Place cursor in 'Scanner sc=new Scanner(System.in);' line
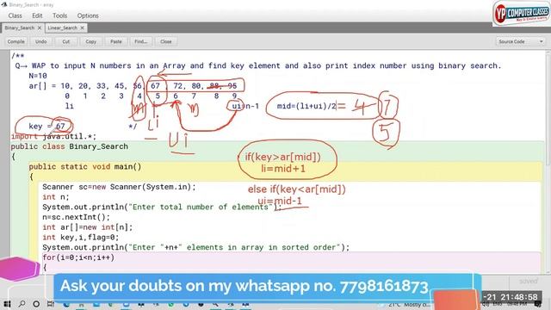Image resolution: width=551 pixels, height=310 pixels. [x=119, y=187]
